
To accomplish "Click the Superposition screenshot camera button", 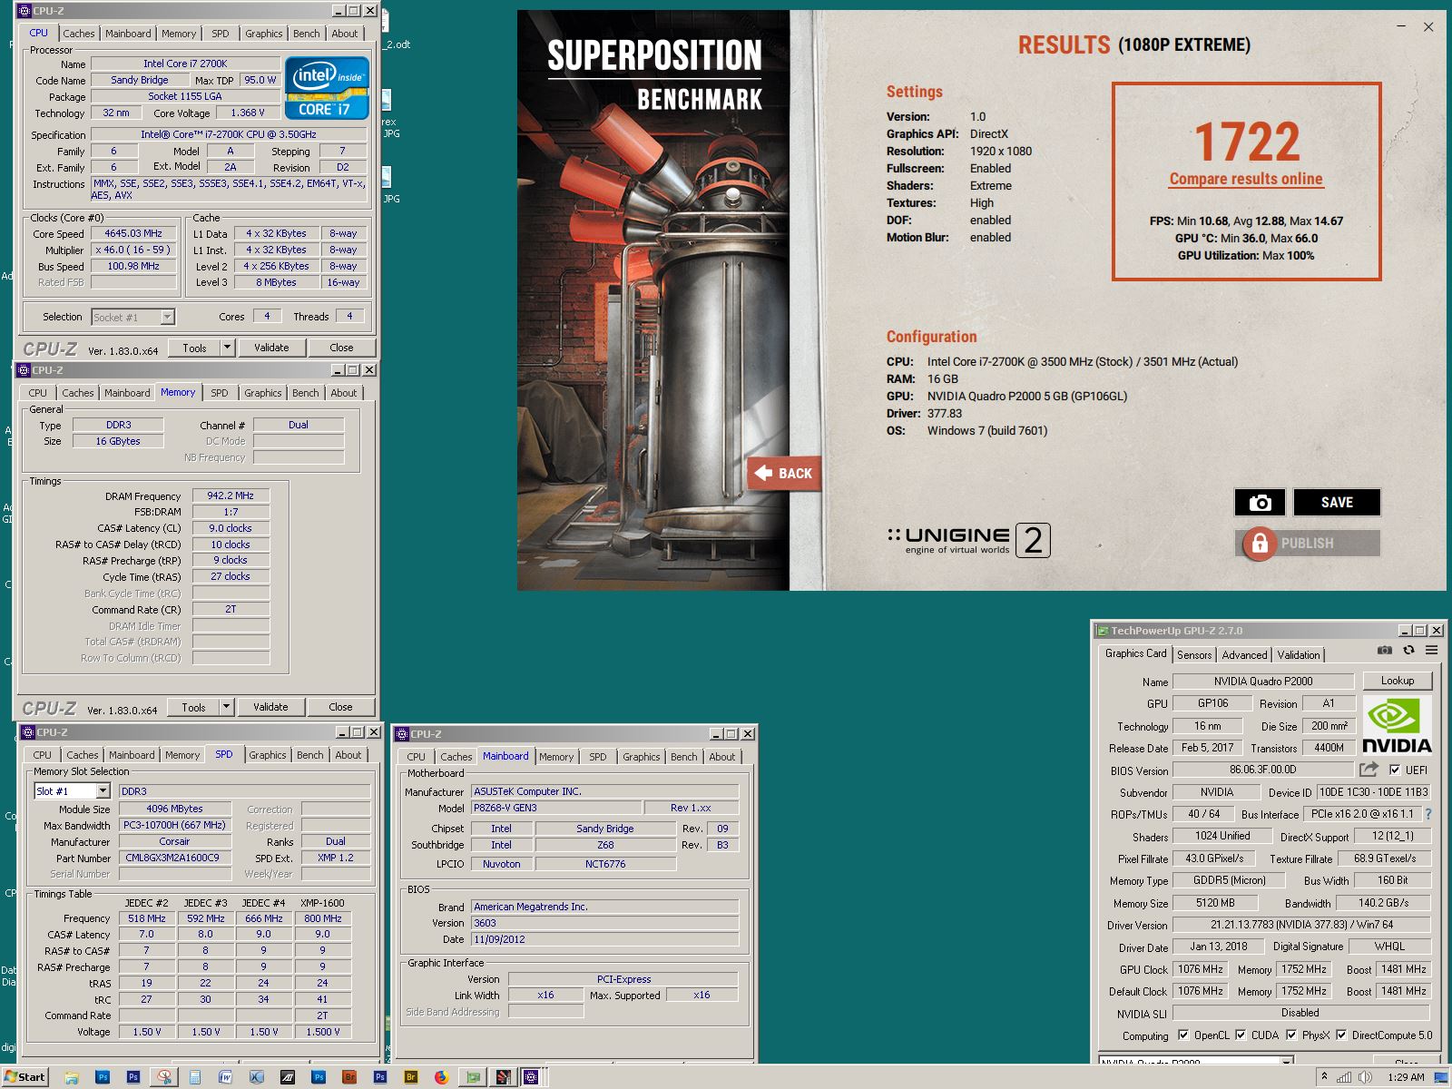I will click(1260, 502).
